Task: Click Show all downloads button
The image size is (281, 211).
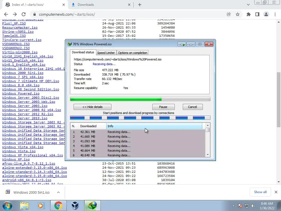Action: 260,192
